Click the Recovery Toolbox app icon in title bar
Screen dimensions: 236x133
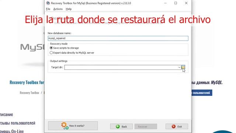(48, 3)
